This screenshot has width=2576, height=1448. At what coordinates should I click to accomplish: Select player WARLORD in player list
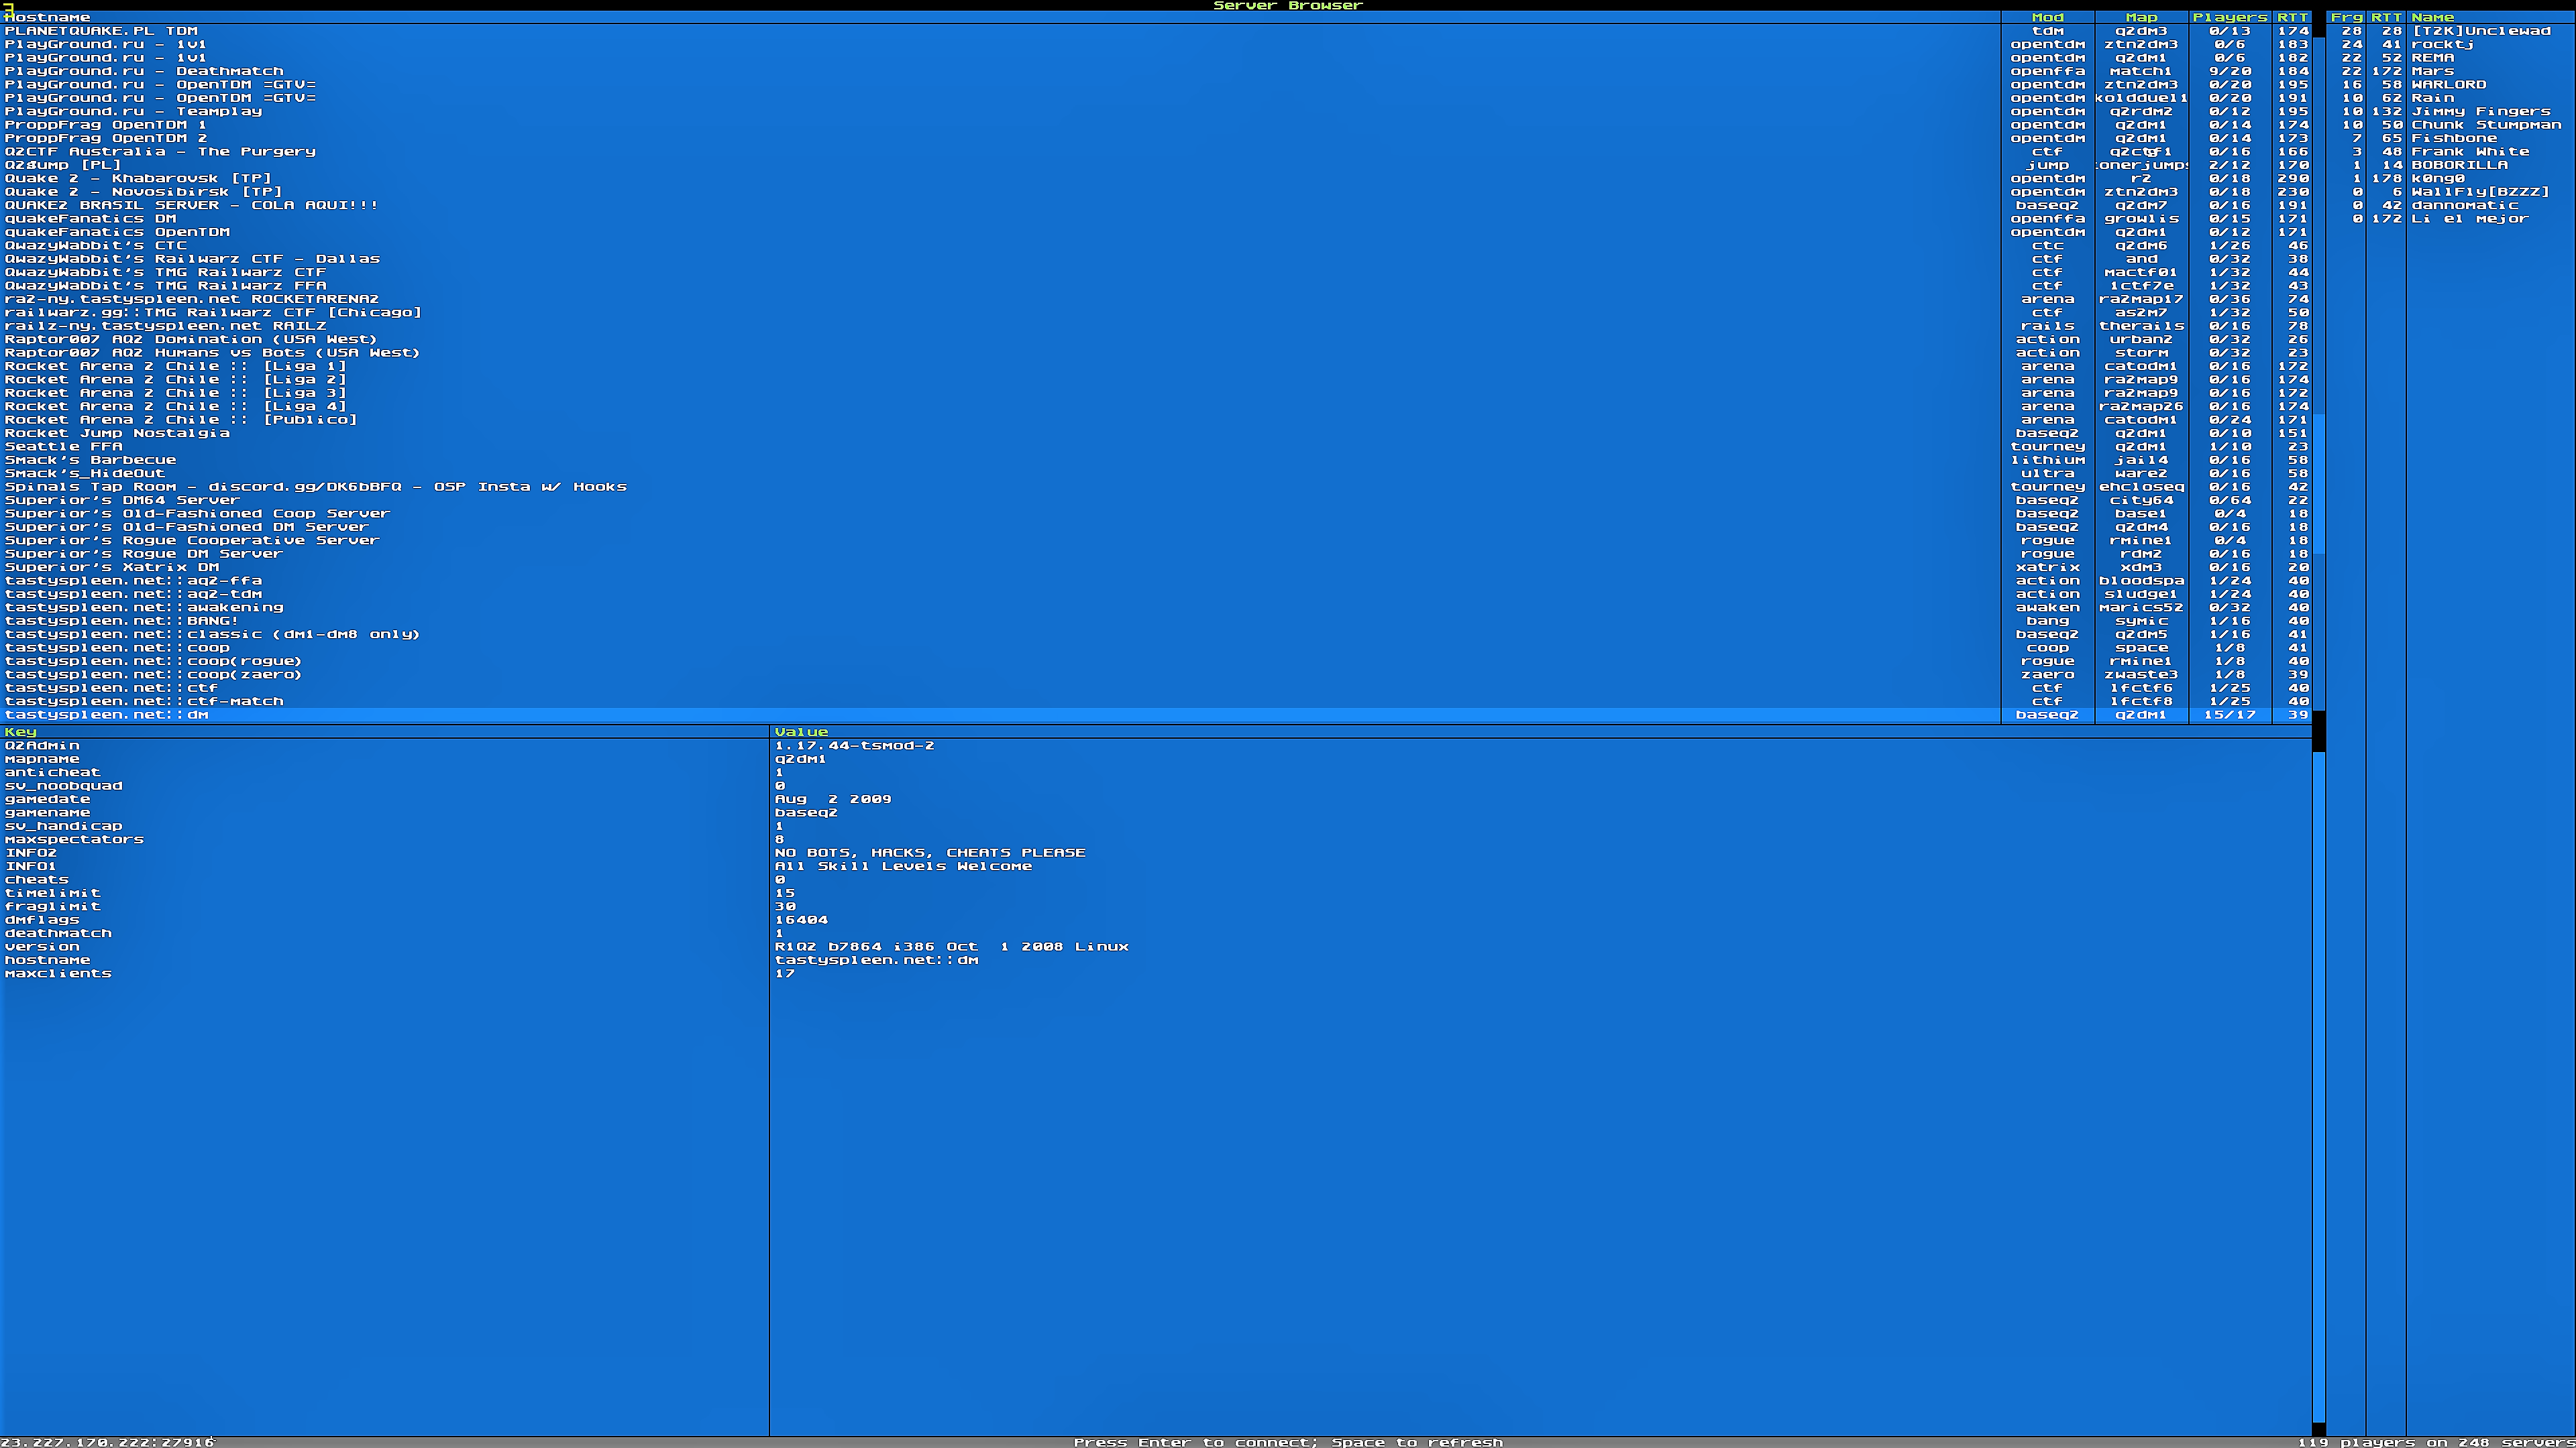[x=2451, y=85]
